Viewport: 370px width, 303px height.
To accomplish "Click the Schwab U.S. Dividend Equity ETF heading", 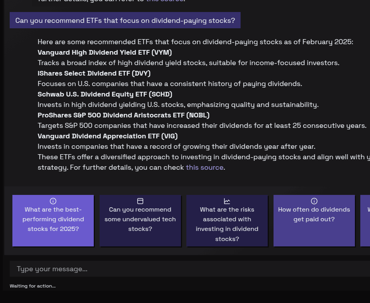I will click(104, 94).
